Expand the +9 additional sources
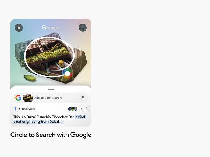The width and height of the screenshot is (210, 157). [x=81, y=109]
